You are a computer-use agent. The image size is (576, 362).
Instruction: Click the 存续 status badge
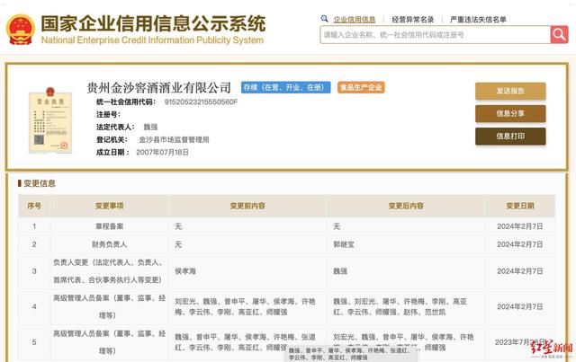[283, 88]
